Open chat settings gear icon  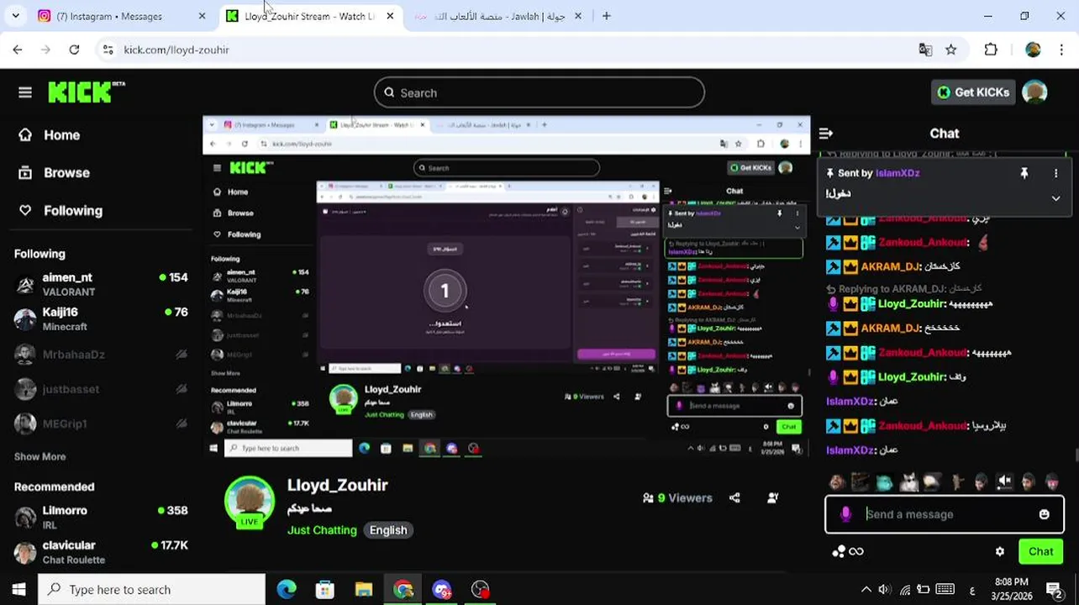point(999,552)
